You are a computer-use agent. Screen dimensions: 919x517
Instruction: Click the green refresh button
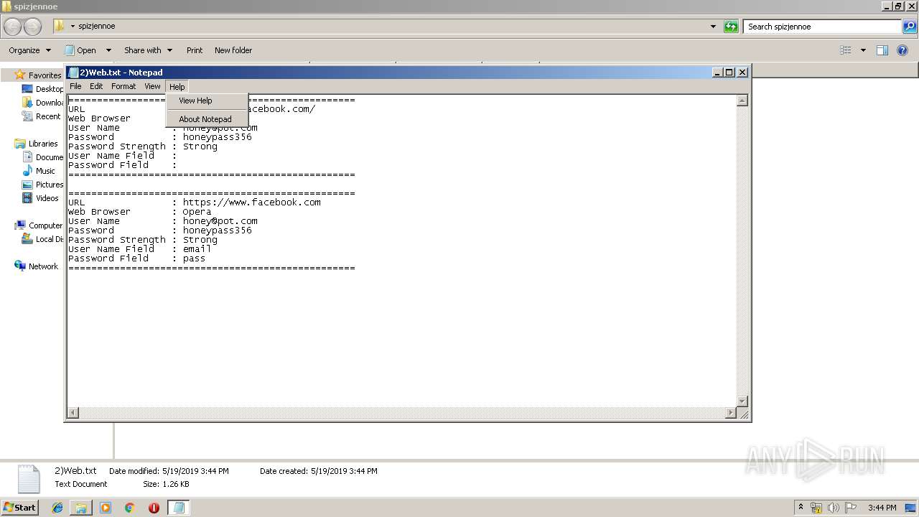tap(731, 27)
